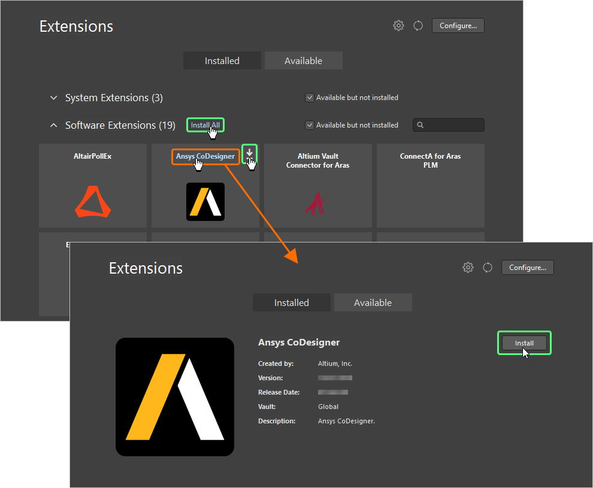Viewport: 593px width, 488px height.
Task: Toggle Available but not installed for Software Extensions
Action: (x=310, y=125)
